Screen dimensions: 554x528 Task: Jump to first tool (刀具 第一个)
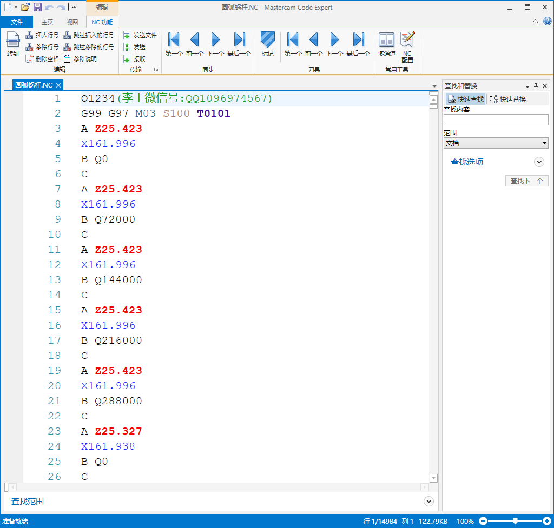[293, 44]
